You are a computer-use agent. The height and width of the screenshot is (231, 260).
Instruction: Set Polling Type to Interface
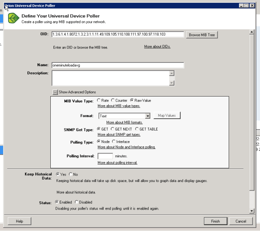114,142
